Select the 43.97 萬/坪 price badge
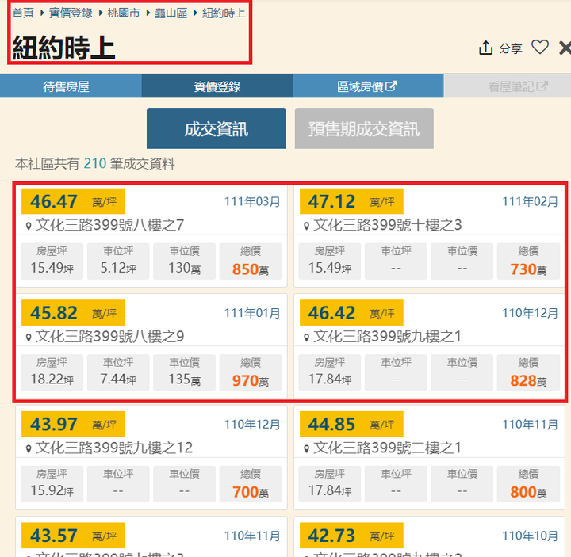This screenshot has height=557, width=571. coord(73,424)
